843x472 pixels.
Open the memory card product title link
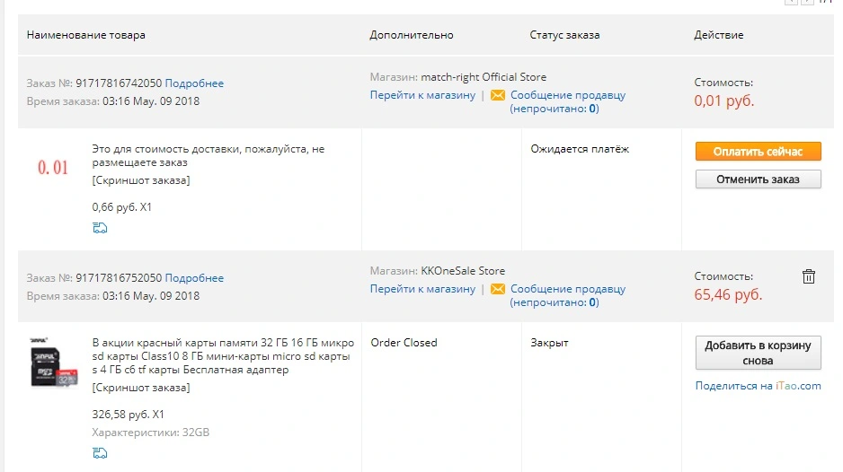[223, 356]
